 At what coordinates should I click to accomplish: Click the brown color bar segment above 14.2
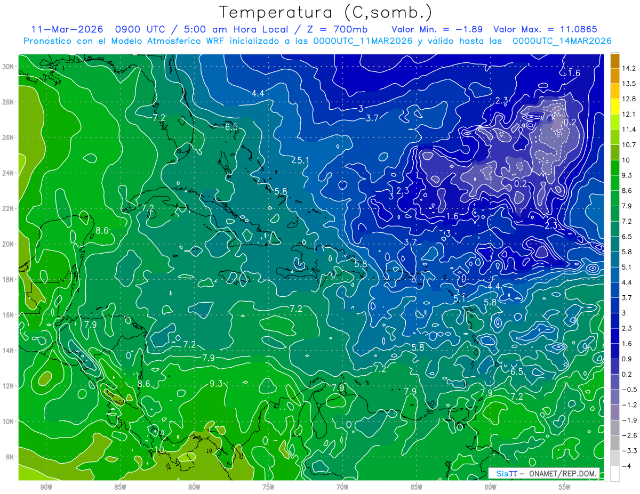tap(615, 61)
